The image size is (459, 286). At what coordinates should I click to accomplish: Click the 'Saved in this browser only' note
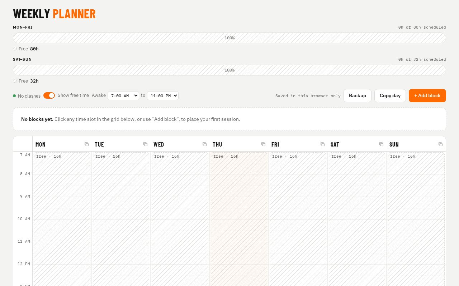(308, 96)
